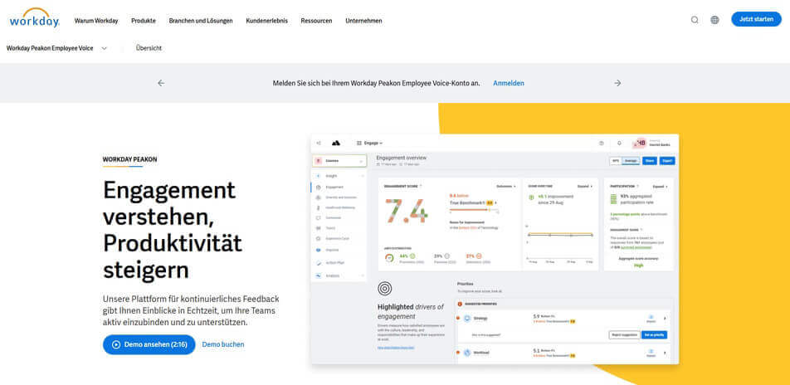Click the large 7.4 engagement score
Viewport: 790px width, 385px height.
coord(407,211)
